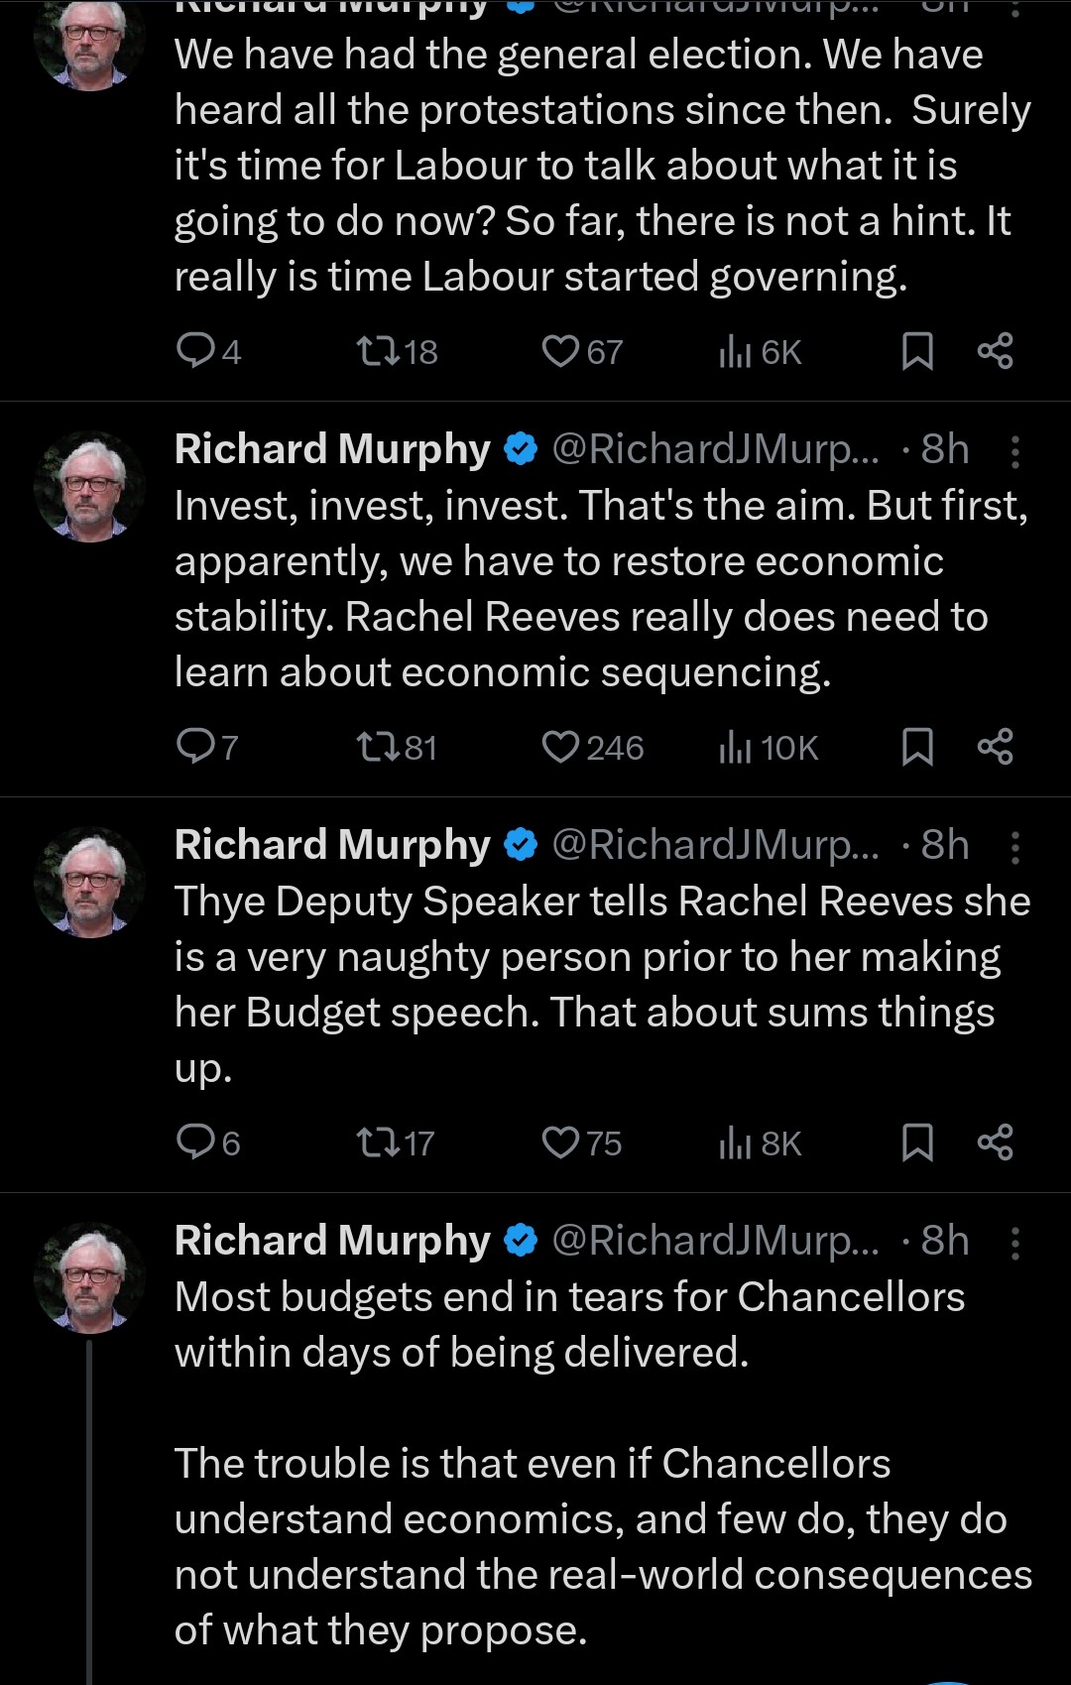Like the tweet with 67 likes
Screen dimensions: 1071x1685
tap(560, 351)
